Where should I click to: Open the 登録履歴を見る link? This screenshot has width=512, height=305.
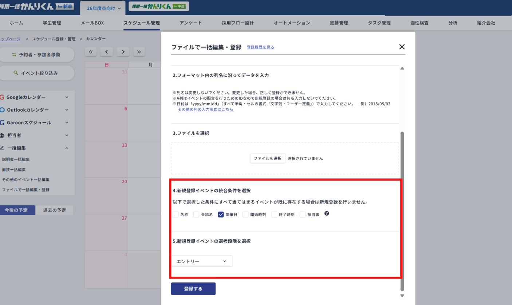[261, 47]
